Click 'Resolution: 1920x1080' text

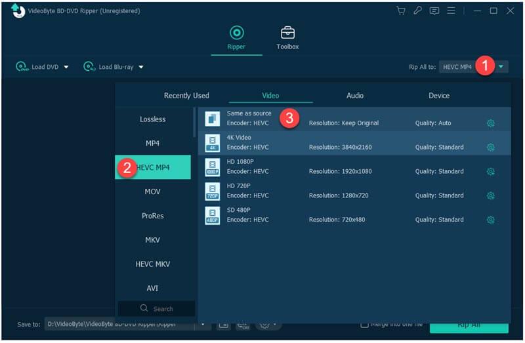[x=340, y=171]
